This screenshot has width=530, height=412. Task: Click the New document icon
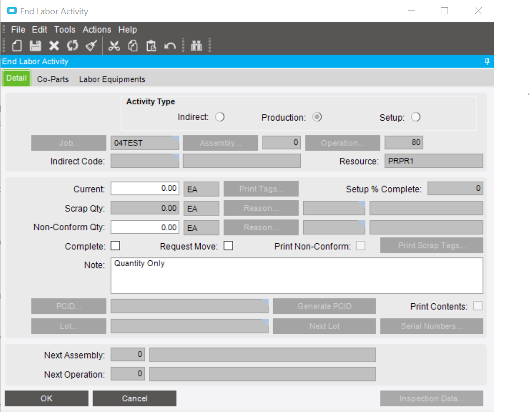click(x=17, y=46)
